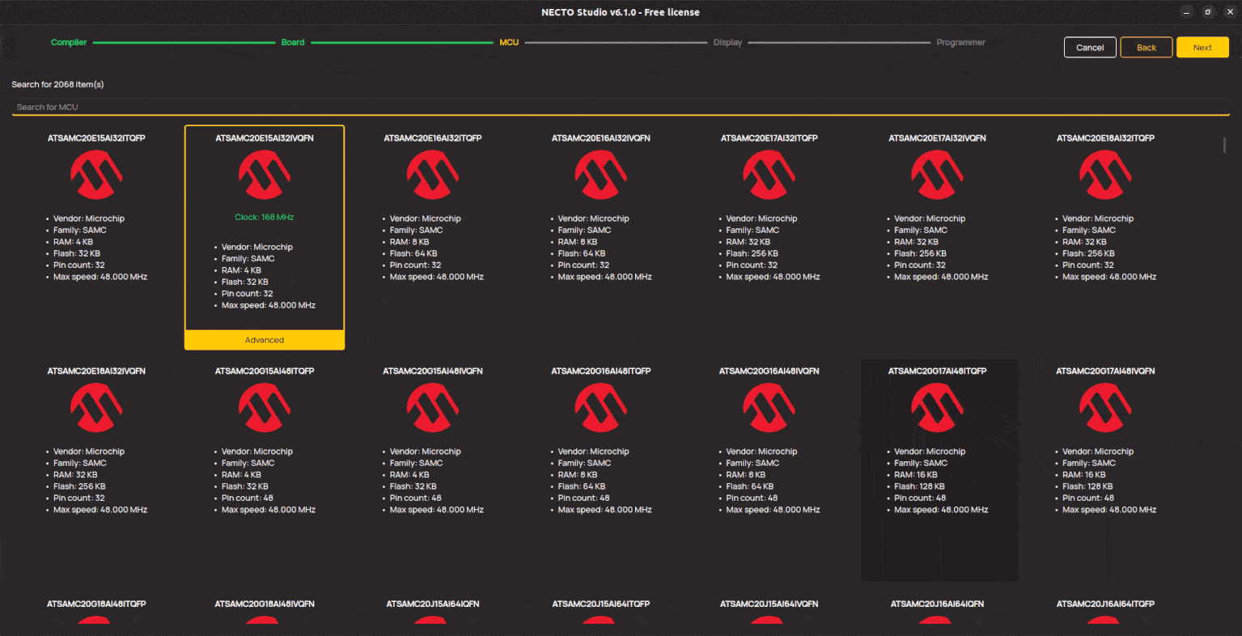Screen dimensions: 1242x636
Task: Select Microchip logo of ATSAMC20G16AI48IVQFN
Action: pyautogui.click(x=769, y=408)
